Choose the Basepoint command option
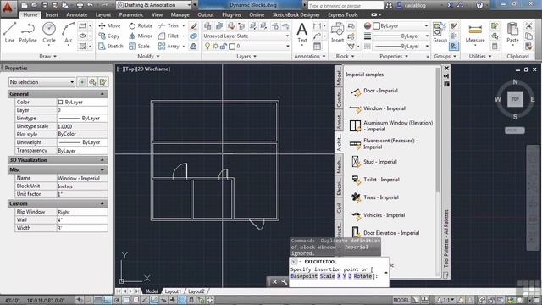This screenshot has width=542, height=305. pyautogui.click(x=304, y=276)
